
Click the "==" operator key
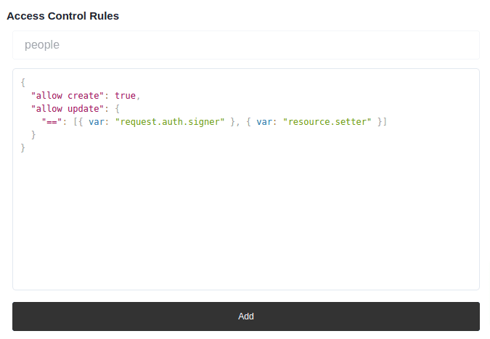(x=52, y=122)
